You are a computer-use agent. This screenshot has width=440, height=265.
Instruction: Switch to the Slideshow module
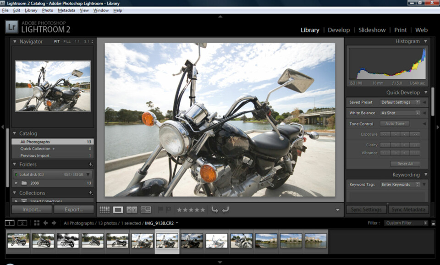372,30
